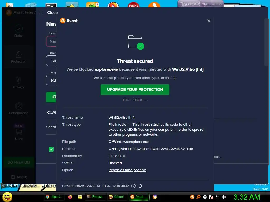Click the green UPGRADE YOUR PROTECTION button
Viewport: 270px width, 202px height.
135,89
